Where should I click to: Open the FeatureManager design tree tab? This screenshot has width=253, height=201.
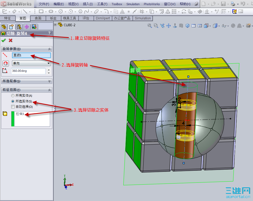[x=4, y=27]
